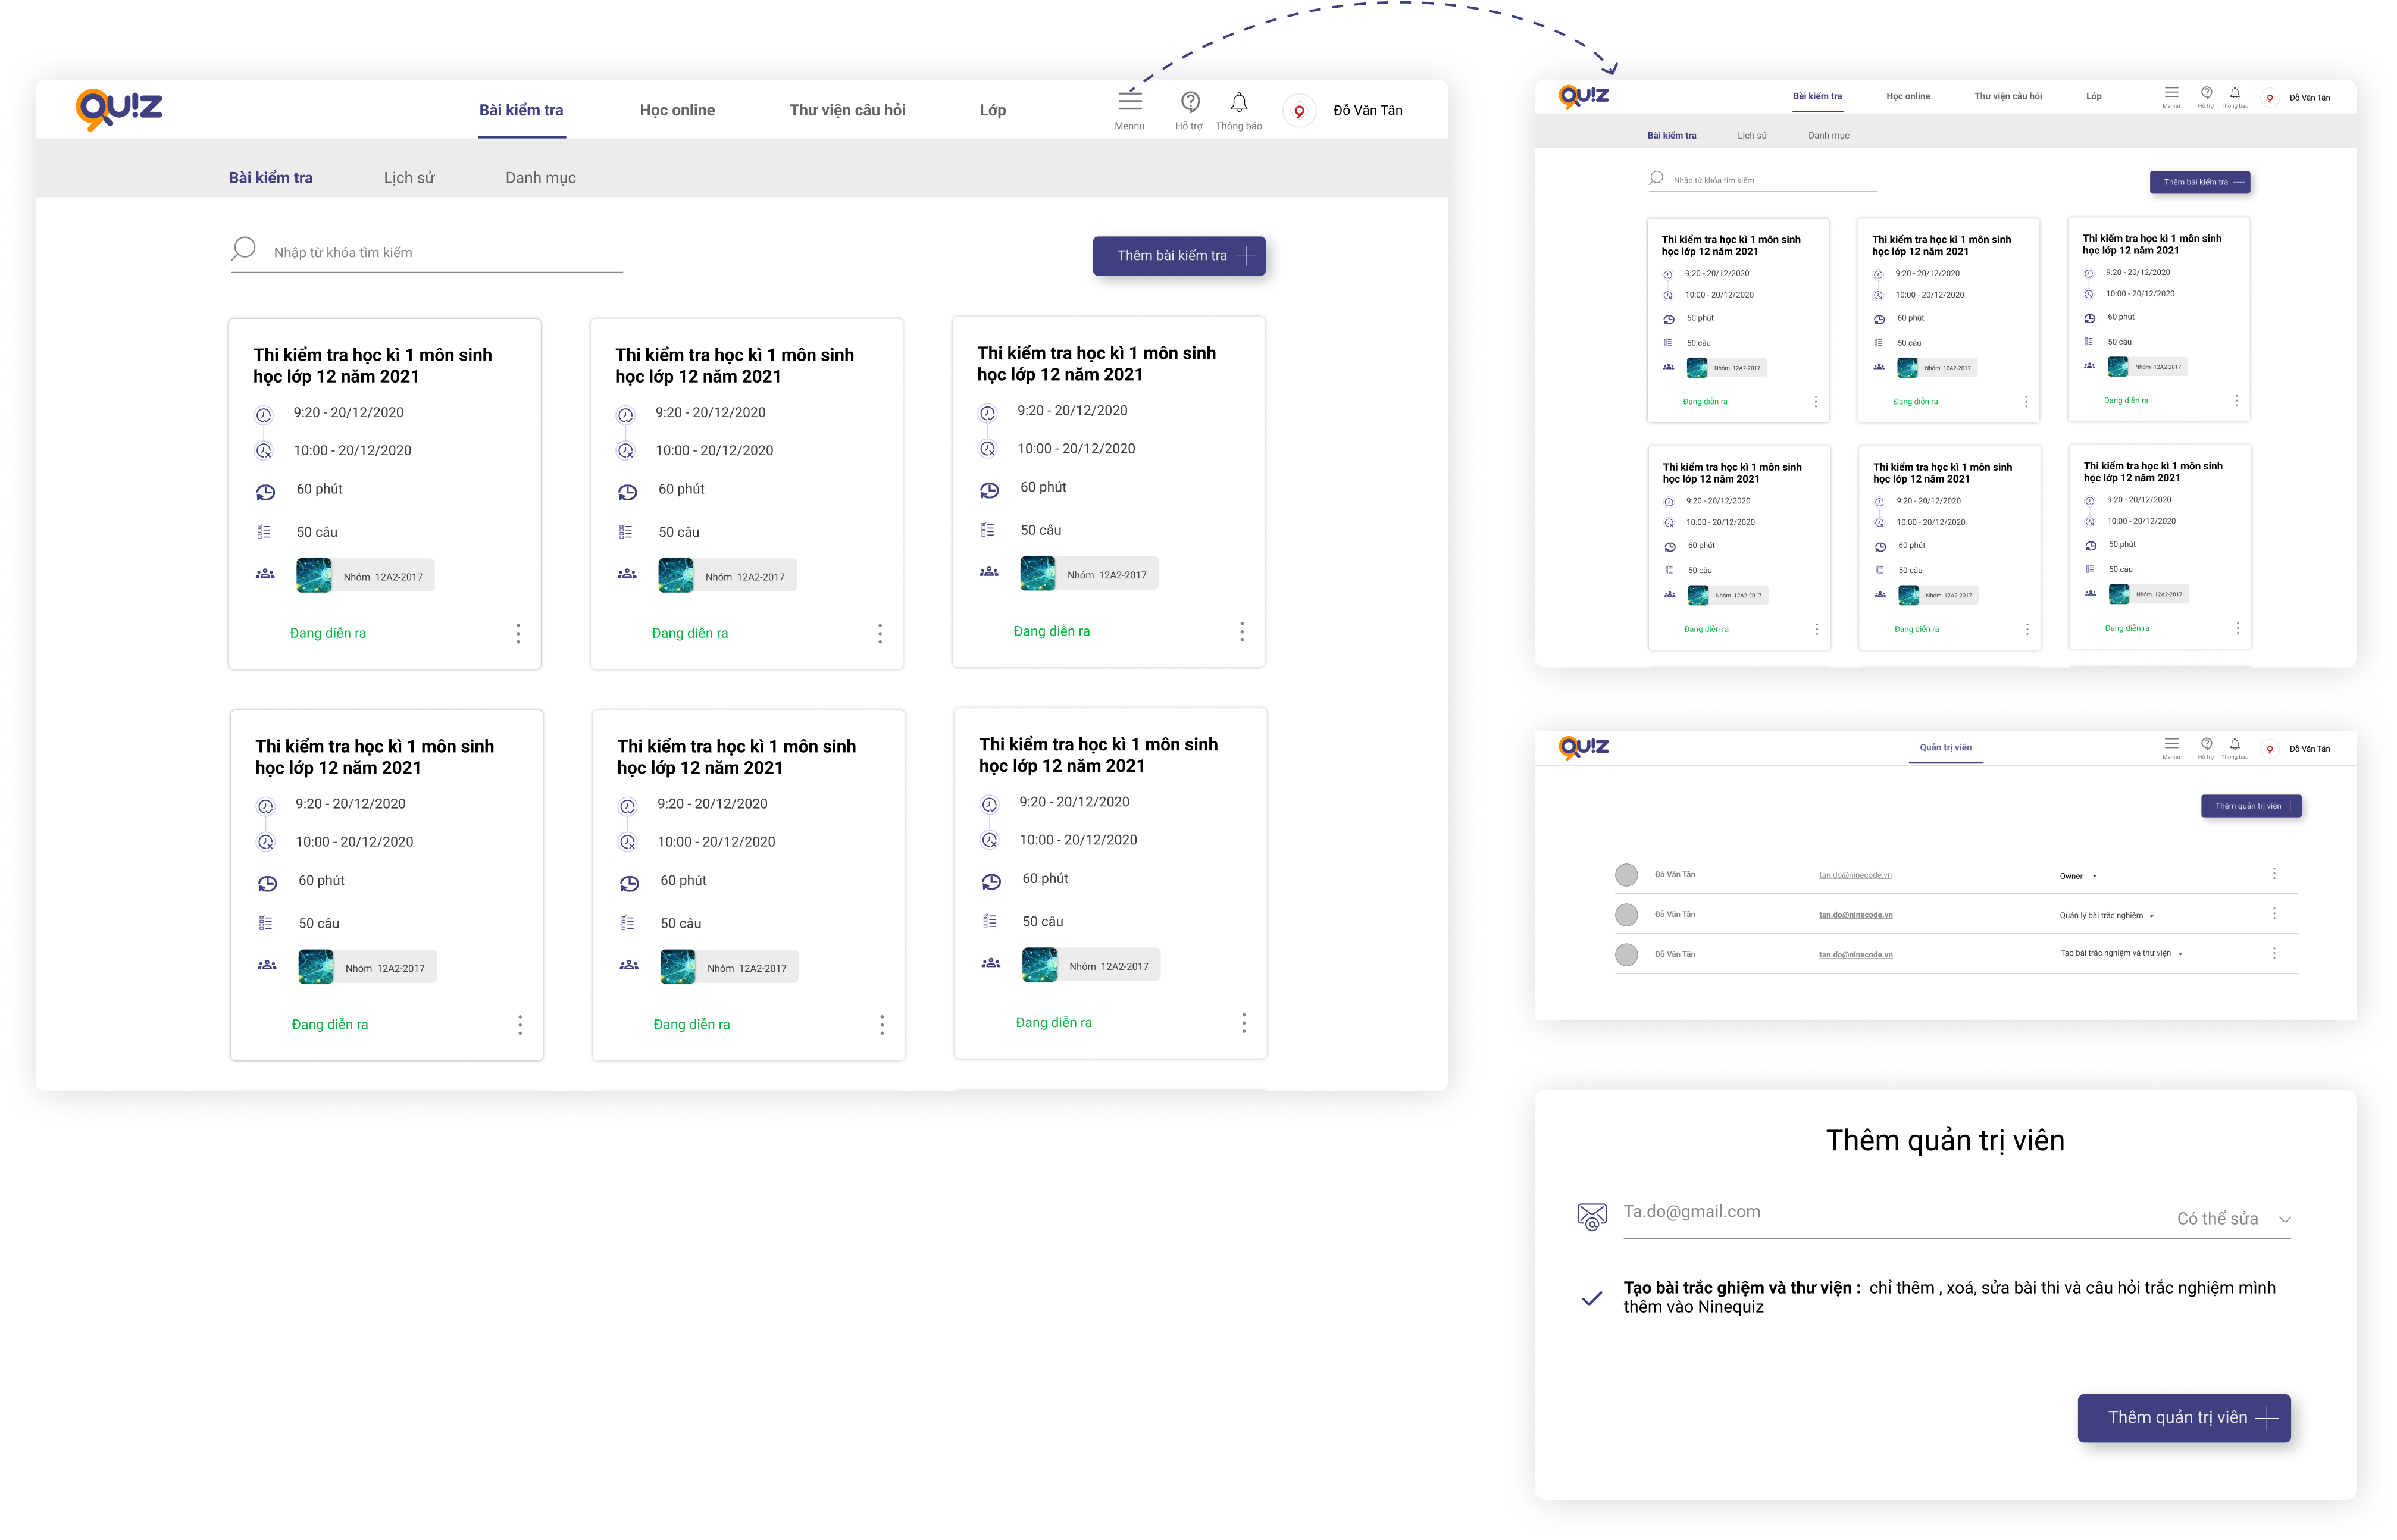Click the Đang diễn ra status in the large screen's top-left card
Image resolution: width=2397 pixels, height=1540 pixels.
tap(328, 634)
